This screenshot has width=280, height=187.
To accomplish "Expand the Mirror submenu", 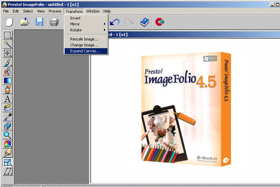I will pyautogui.click(x=86, y=24).
